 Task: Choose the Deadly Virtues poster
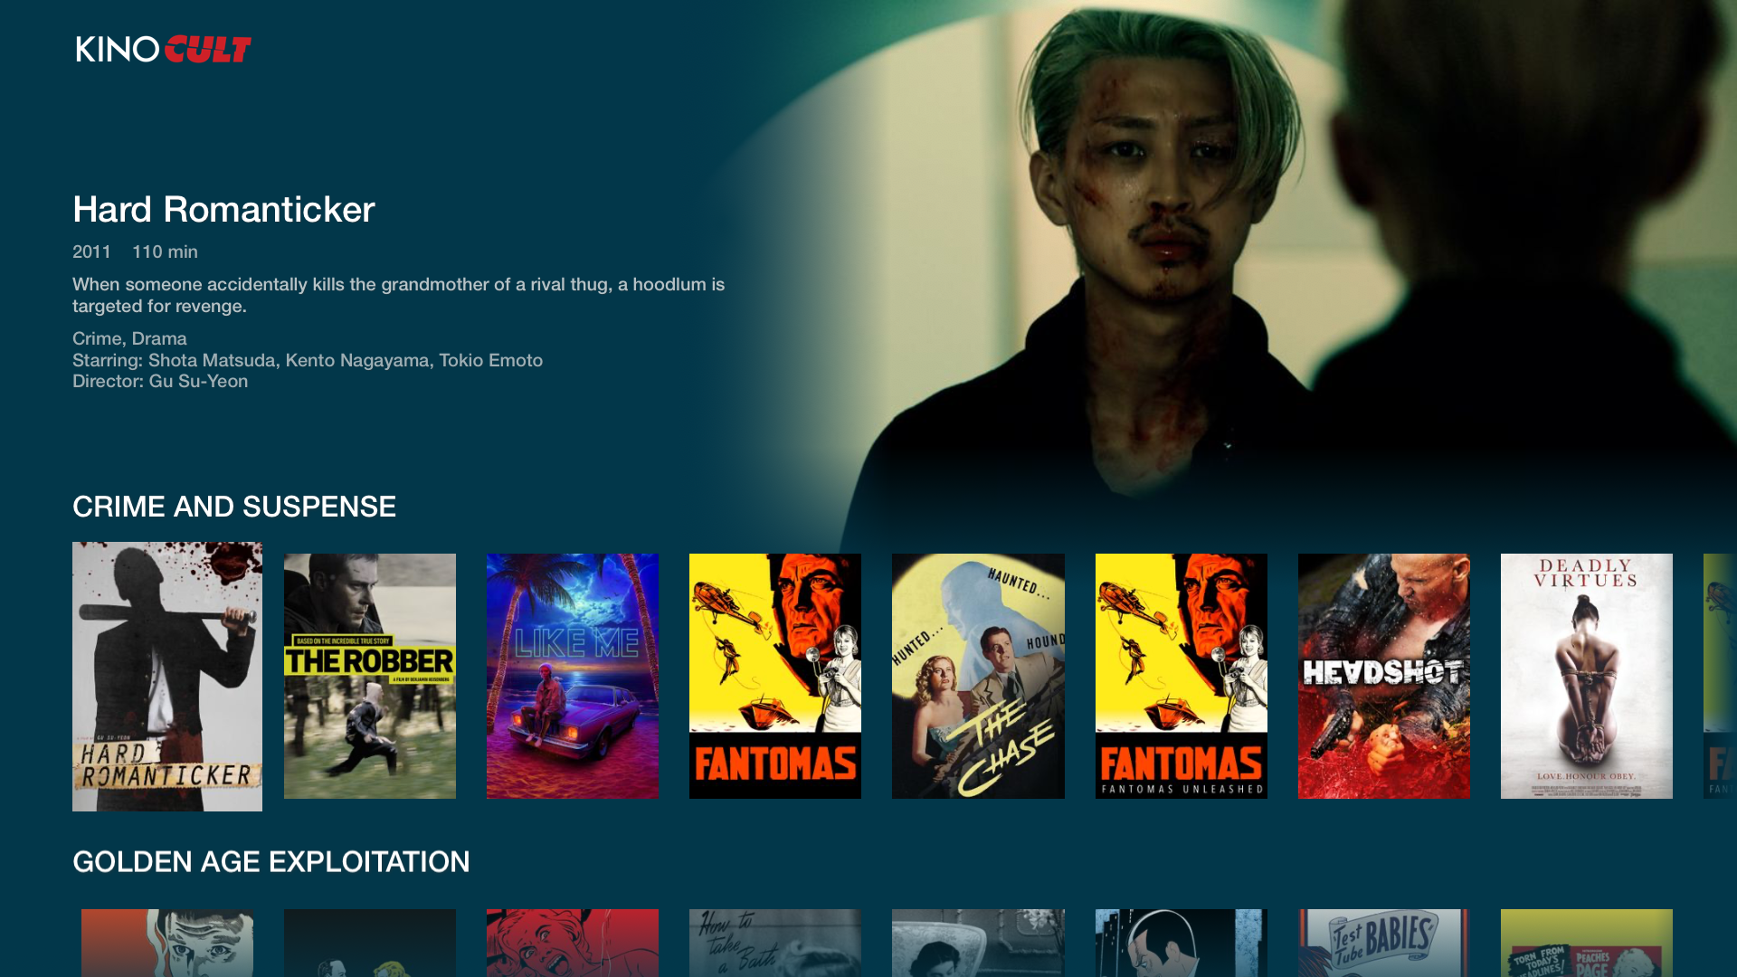(1586, 676)
